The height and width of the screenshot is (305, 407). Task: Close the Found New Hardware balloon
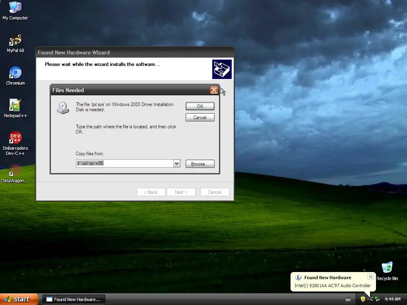point(371,277)
